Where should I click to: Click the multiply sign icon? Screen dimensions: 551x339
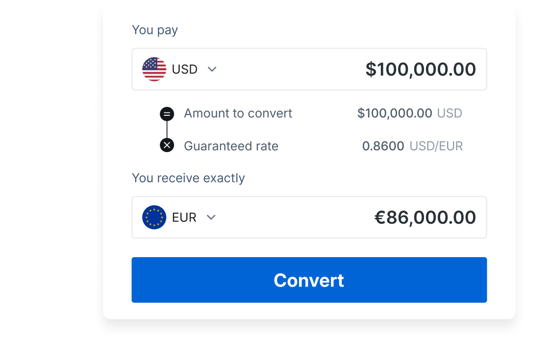(x=167, y=146)
